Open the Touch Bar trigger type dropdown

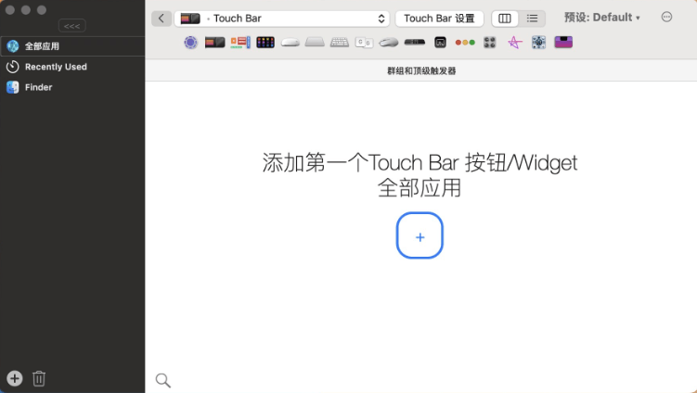[283, 19]
